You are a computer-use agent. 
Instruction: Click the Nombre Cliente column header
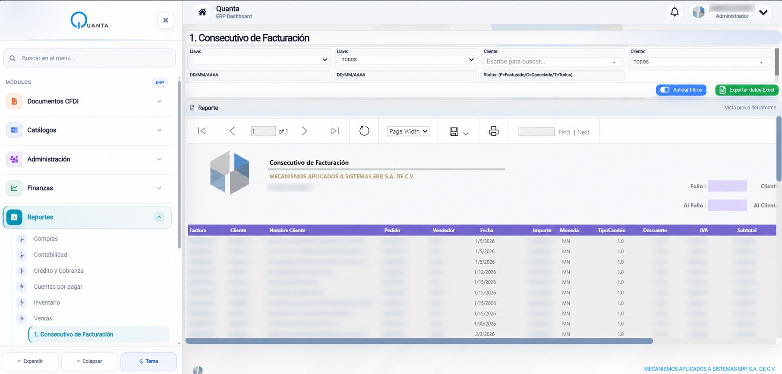point(287,230)
